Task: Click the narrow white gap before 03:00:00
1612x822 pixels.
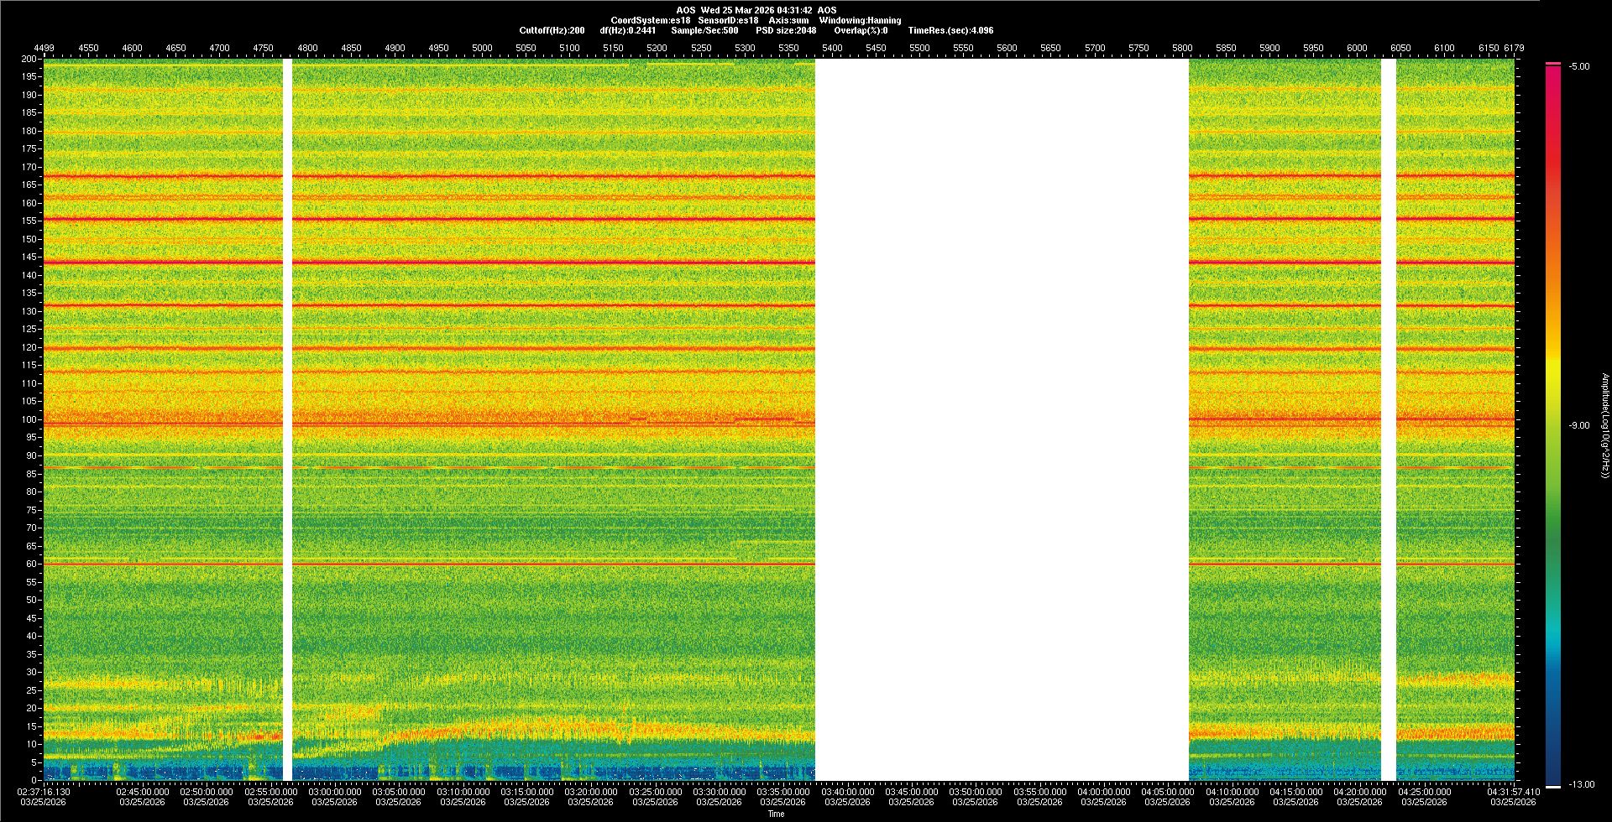Action: tap(287, 419)
